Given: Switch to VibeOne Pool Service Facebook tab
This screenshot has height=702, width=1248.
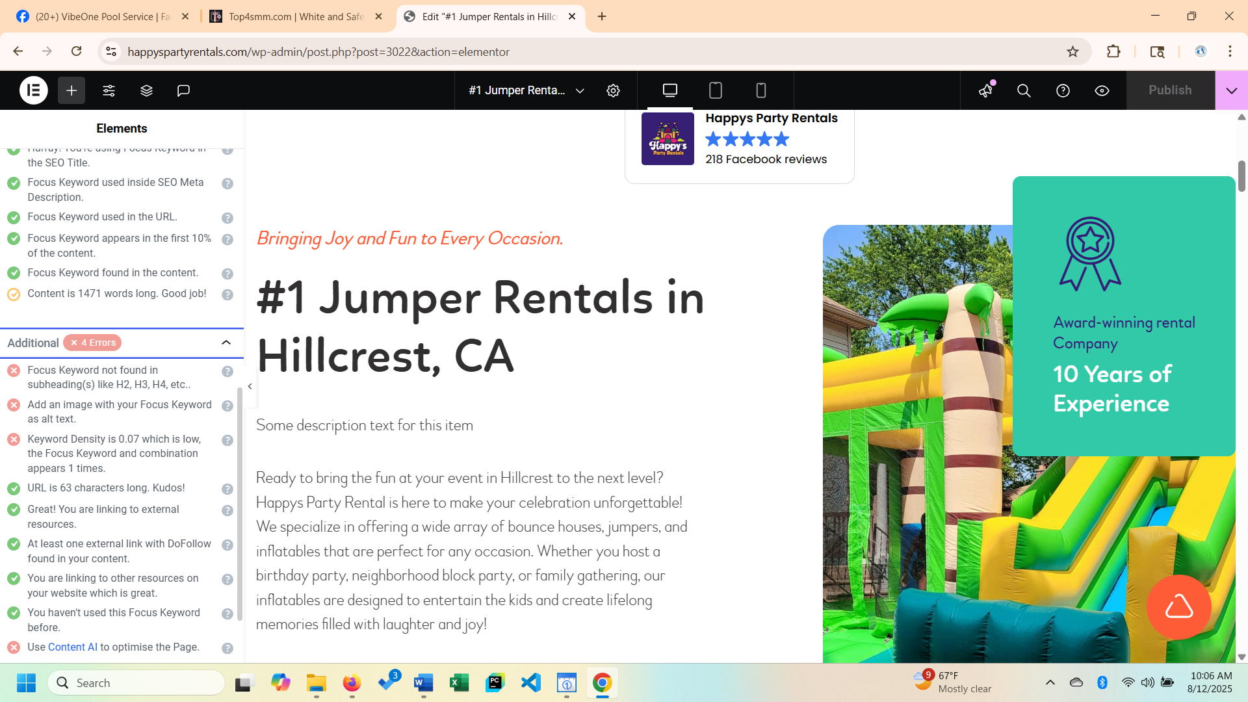Looking at the screenshot, I should tap(102, 17).
